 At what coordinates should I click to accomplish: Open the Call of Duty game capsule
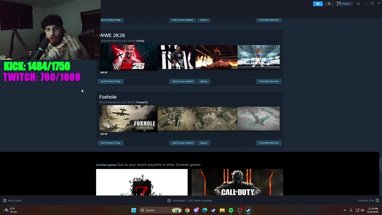tap(237, 182)
